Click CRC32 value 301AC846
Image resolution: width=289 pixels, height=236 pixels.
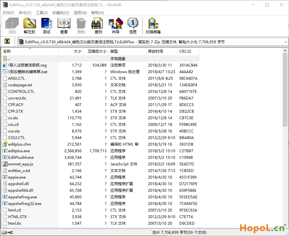click(x=188, y=65)
